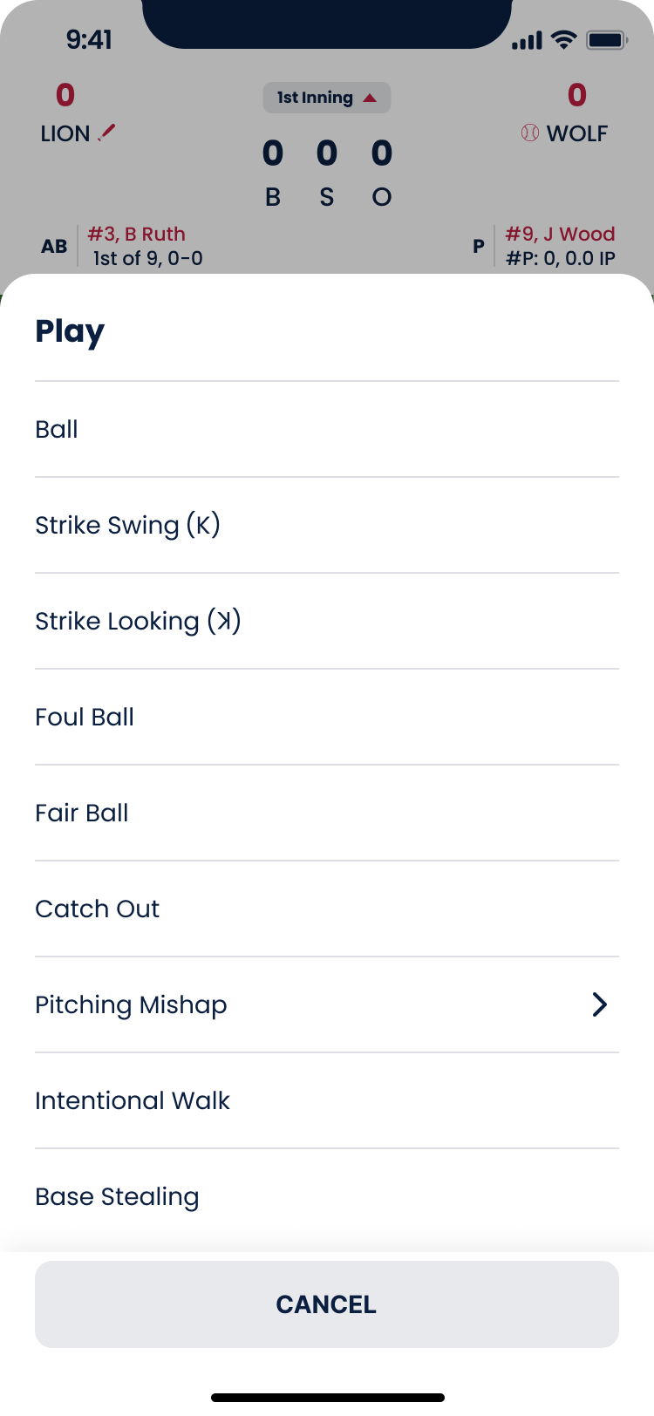The height and width of the screenshot is (1416, 654).
Task: Expand the 1st Inning selector arrow
Action: [x=370, y=98]
